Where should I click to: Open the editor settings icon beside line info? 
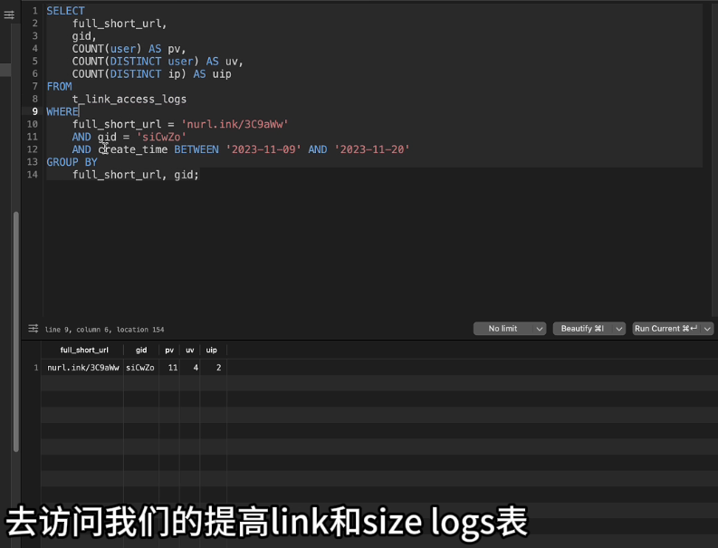[33, 329]
